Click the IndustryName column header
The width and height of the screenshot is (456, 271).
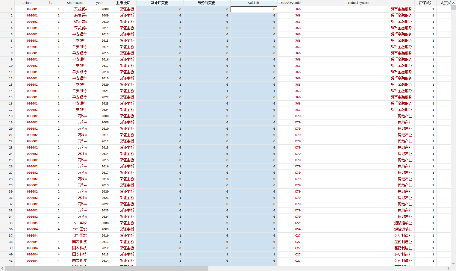(x=358, y=3)
